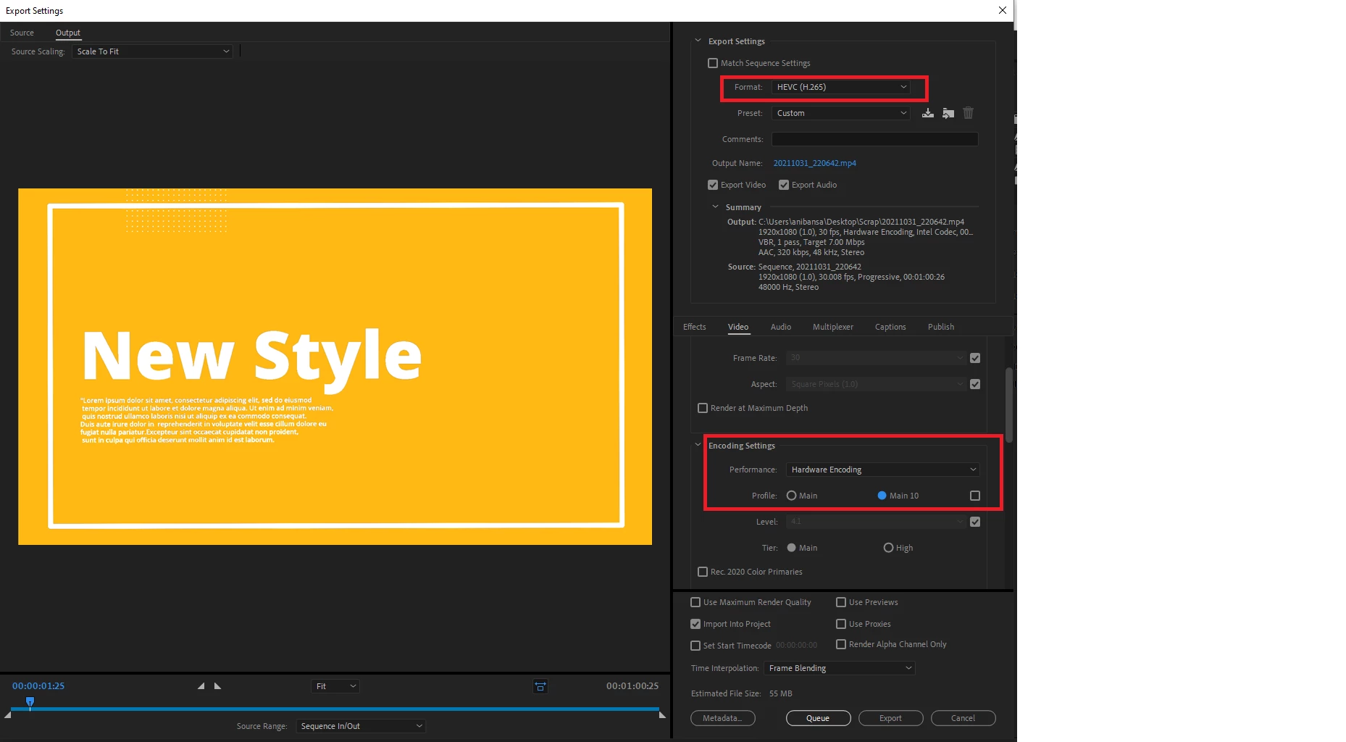Enable Match Sequence Settings checkbox
The height and width of the screenshot is (742, 1346).
point(713,63)
